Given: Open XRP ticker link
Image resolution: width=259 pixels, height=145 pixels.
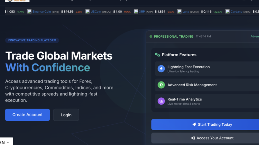Looking at the screenshot, I should [x=142, y=12].
